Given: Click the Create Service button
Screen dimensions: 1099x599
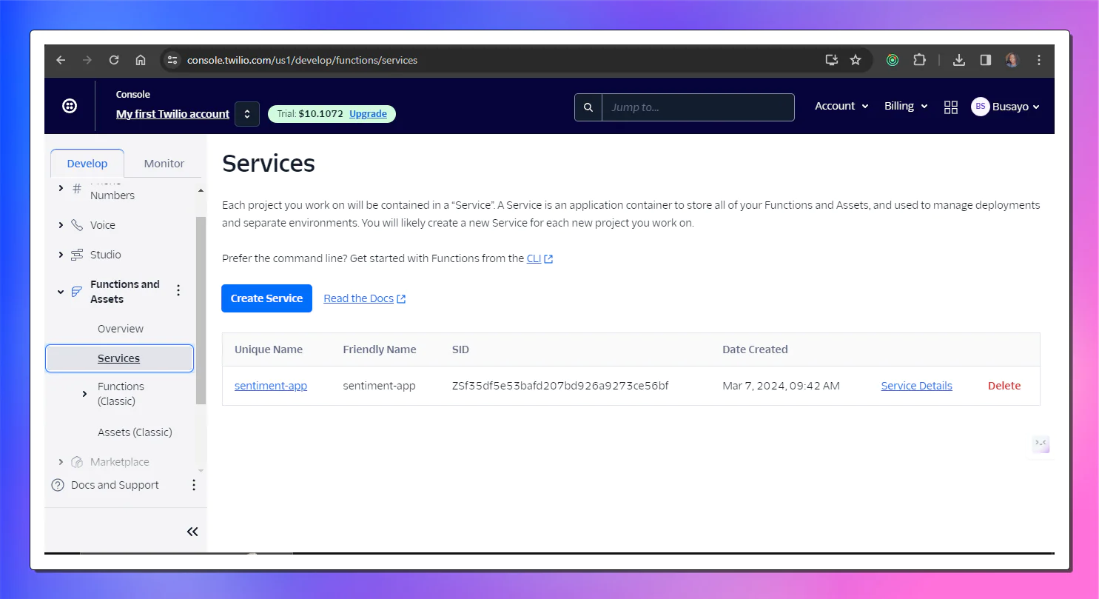Looking at the screenshot, I should [266, 298].
